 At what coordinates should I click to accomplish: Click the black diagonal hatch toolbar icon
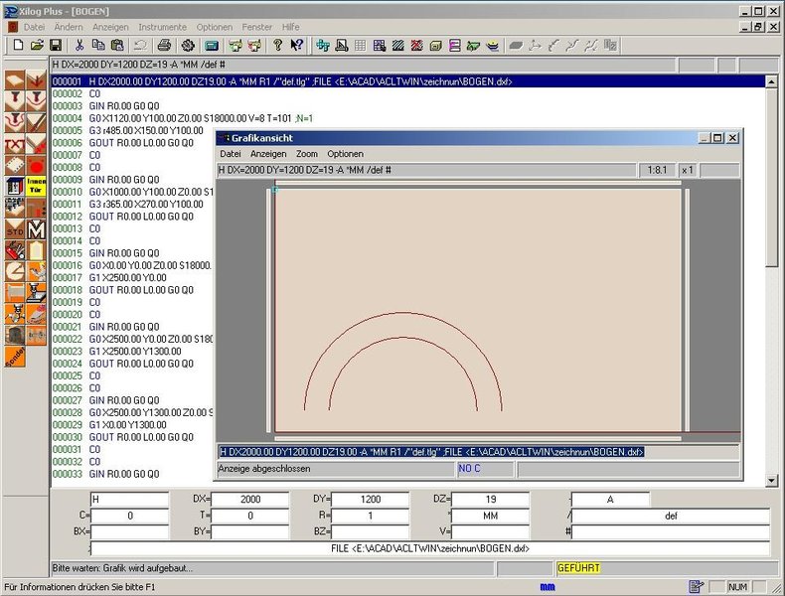[398, 46]
